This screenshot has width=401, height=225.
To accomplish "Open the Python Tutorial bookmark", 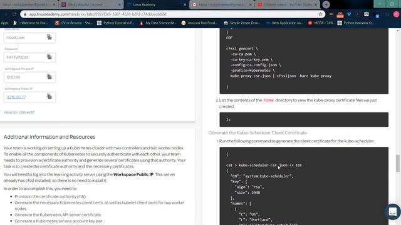I will (x=115, y=23).
